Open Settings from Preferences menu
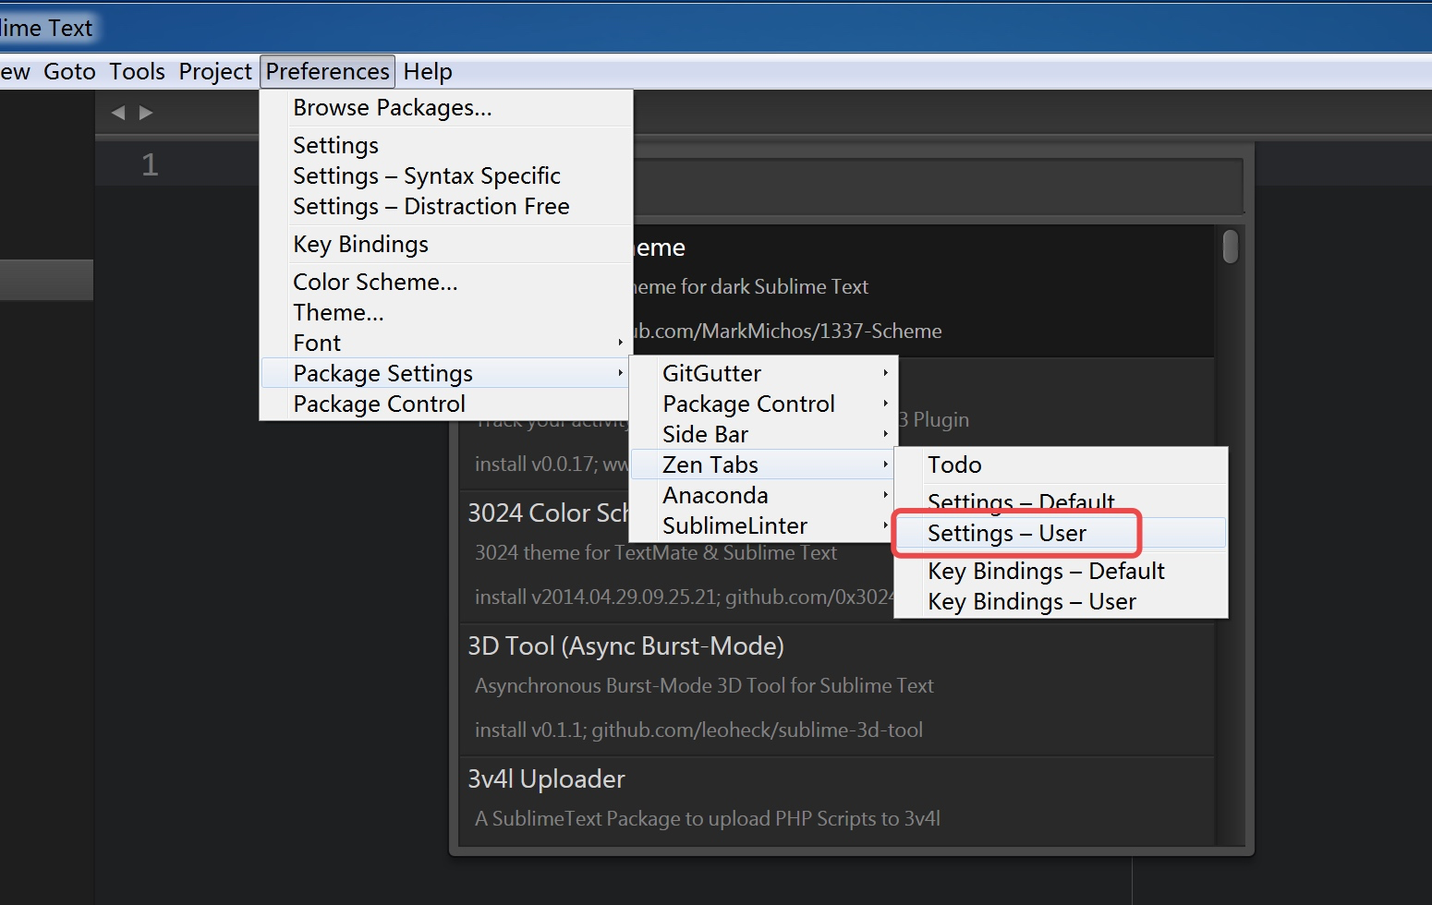Screen dimensions: 1432x905 pos(446,146)
